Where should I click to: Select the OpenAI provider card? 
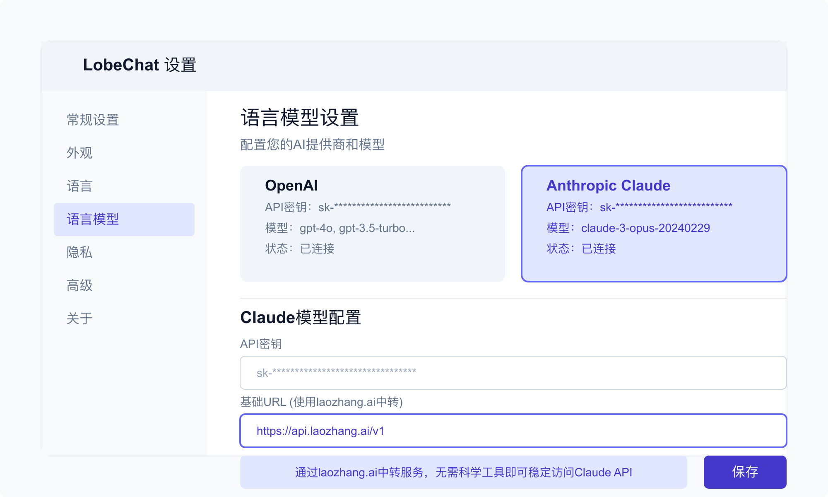click(x=373, y=224)
